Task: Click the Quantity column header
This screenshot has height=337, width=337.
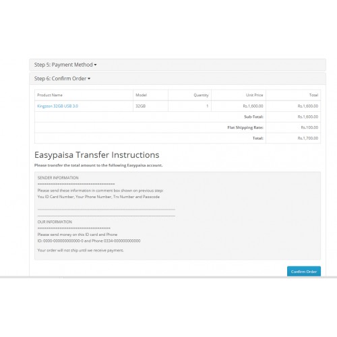Action: [201, 95]
